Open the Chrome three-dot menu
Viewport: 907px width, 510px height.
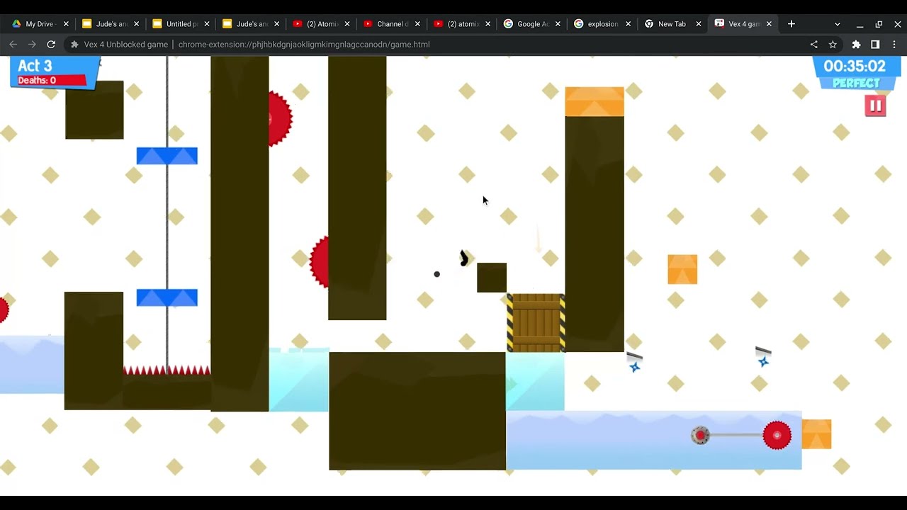(894, 44)
